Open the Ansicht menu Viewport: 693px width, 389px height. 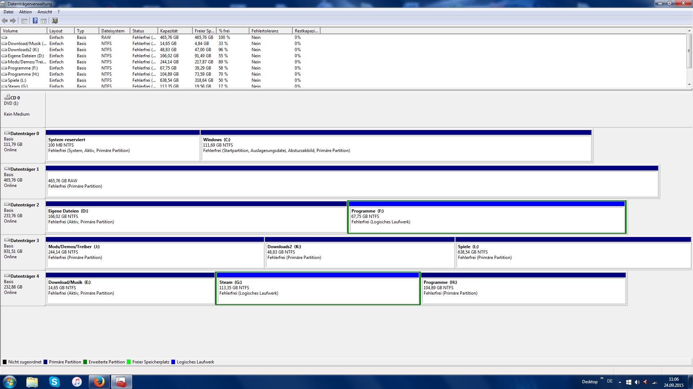(45, 12)
